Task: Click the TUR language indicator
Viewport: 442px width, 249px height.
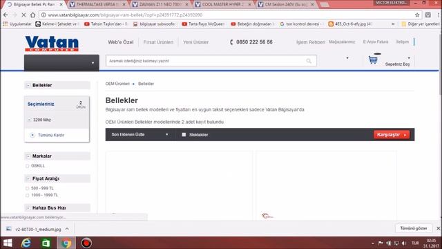Action: click(415, 243)
